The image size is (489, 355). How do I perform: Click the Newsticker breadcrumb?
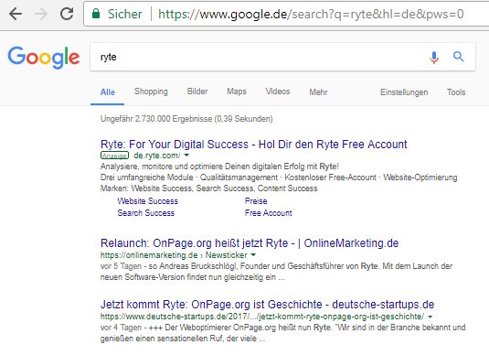pos(226,255)
